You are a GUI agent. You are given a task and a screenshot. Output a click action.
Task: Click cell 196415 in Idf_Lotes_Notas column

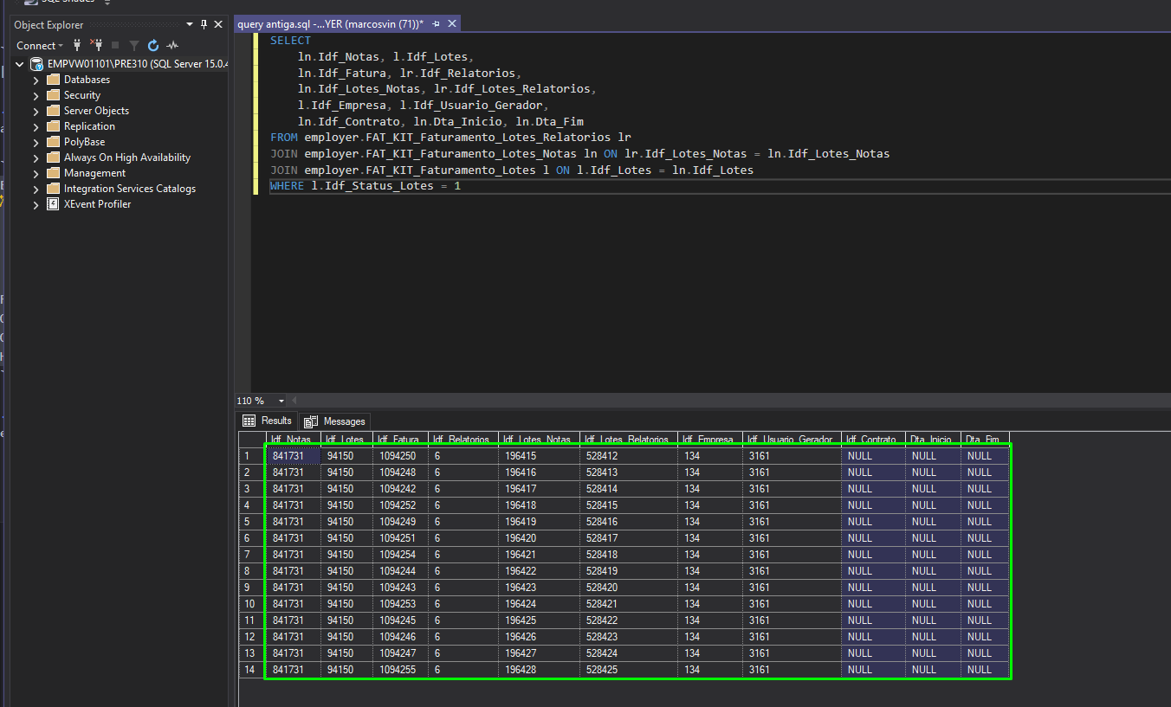539,456
